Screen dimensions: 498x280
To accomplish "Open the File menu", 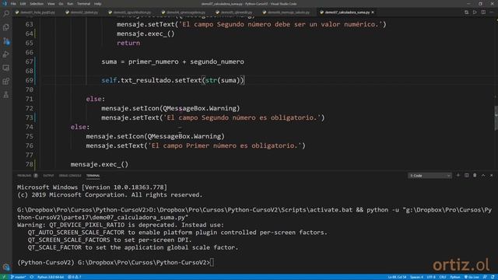I will tap(13, 4).
